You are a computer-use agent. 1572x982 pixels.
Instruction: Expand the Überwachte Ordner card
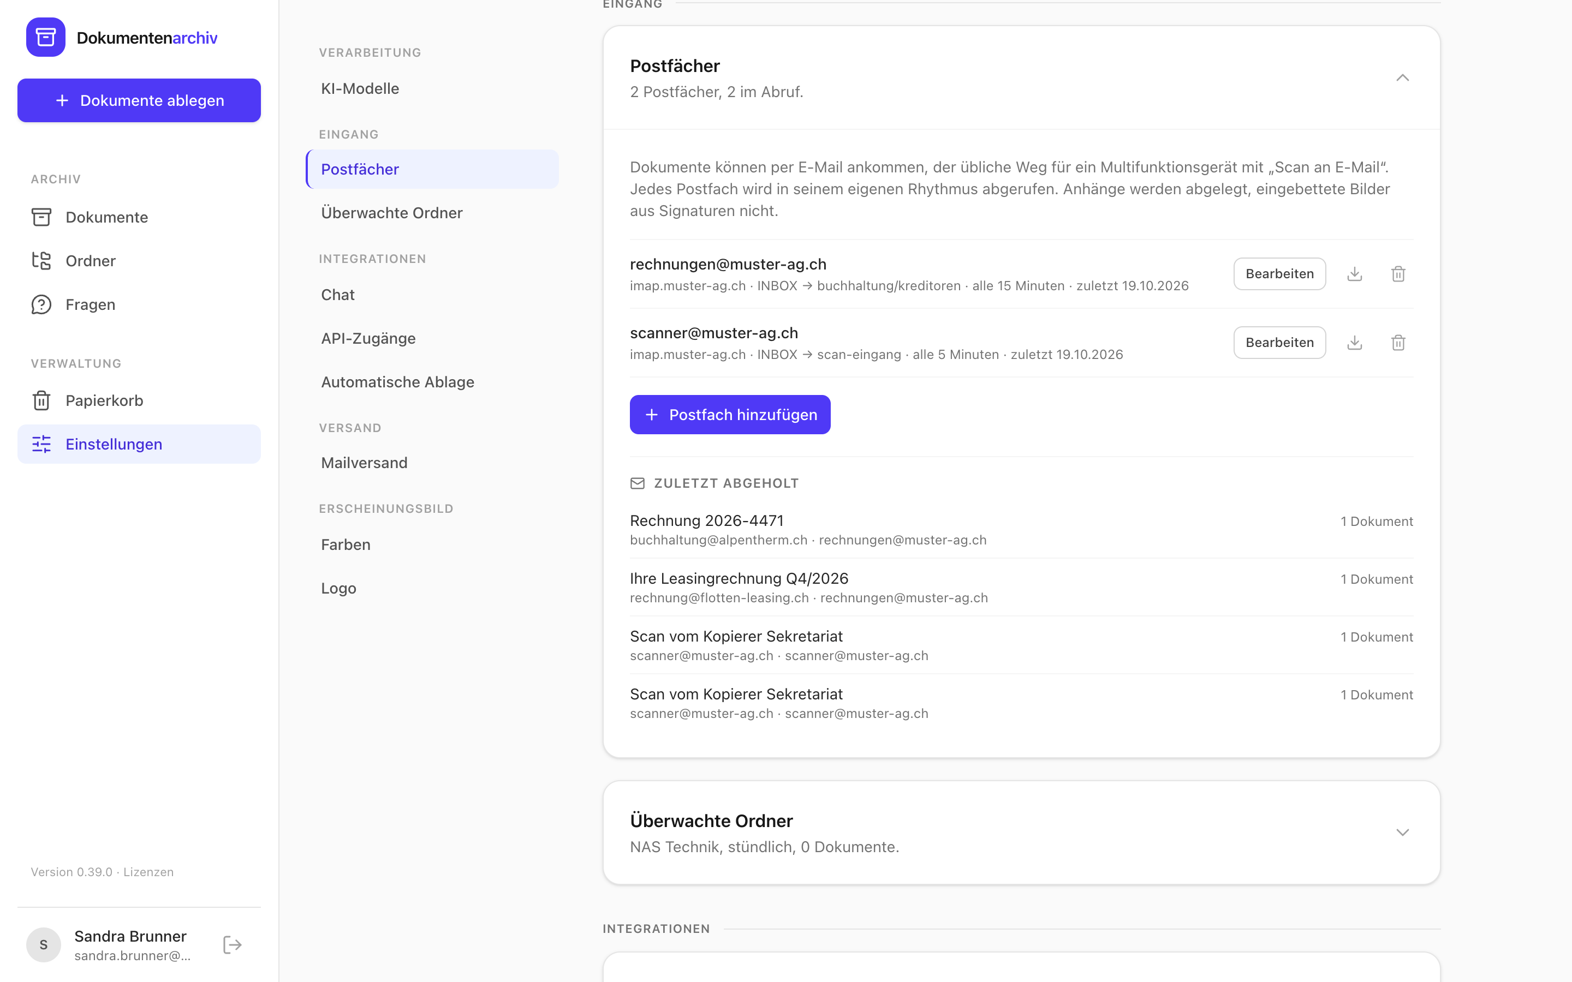[1402, 833]
